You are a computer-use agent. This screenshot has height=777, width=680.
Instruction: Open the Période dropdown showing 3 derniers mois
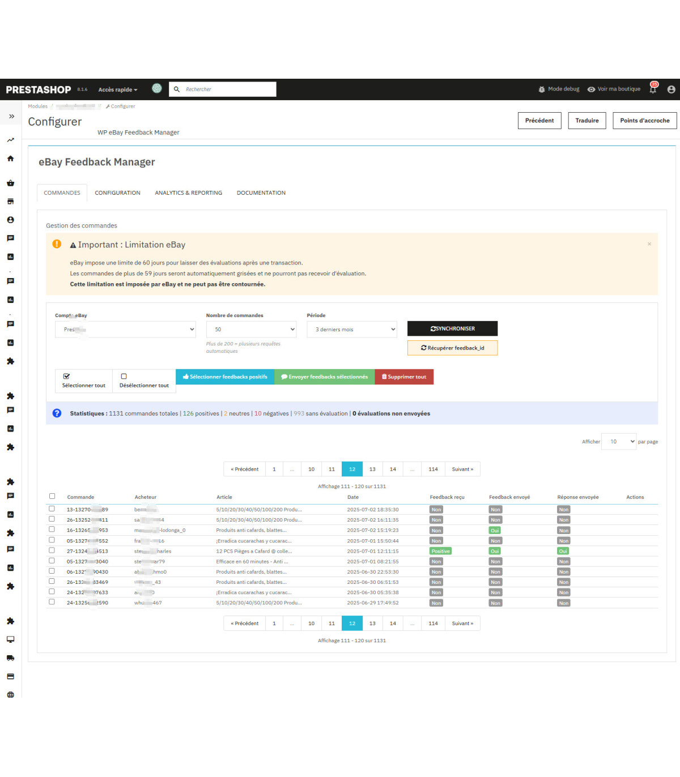pyautogui.click(x=351, y=330)
